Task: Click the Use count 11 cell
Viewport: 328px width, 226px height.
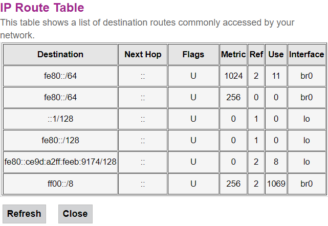Action: click(x=276, y=76)
